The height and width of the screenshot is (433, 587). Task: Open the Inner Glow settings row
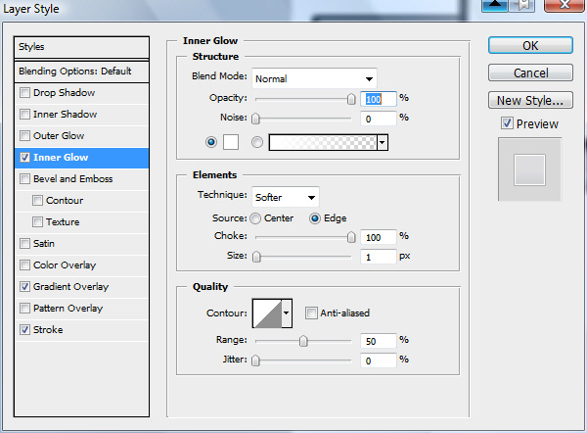click(81, 158)
